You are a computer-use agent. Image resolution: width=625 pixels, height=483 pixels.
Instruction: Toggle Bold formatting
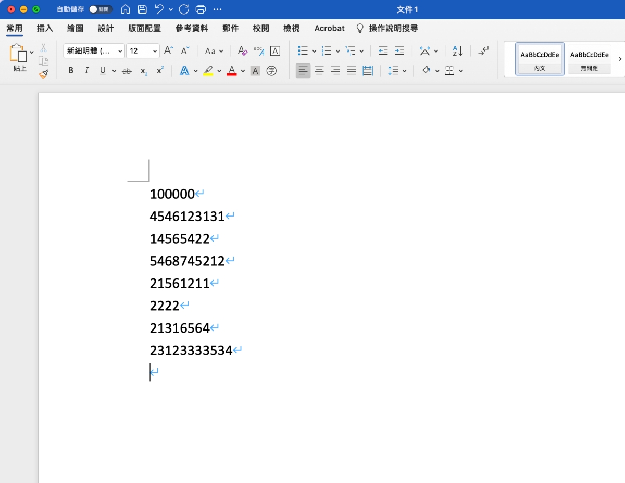coord(71,71)
